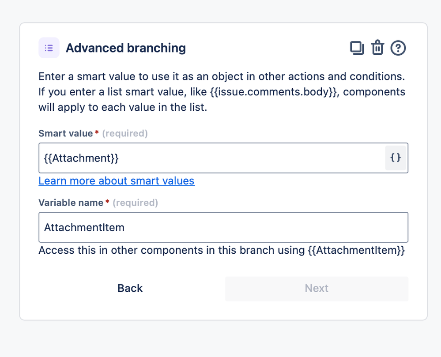
Task: Click inside the Smart value input field
Action: pyautogui.click(x=247, y=158)
